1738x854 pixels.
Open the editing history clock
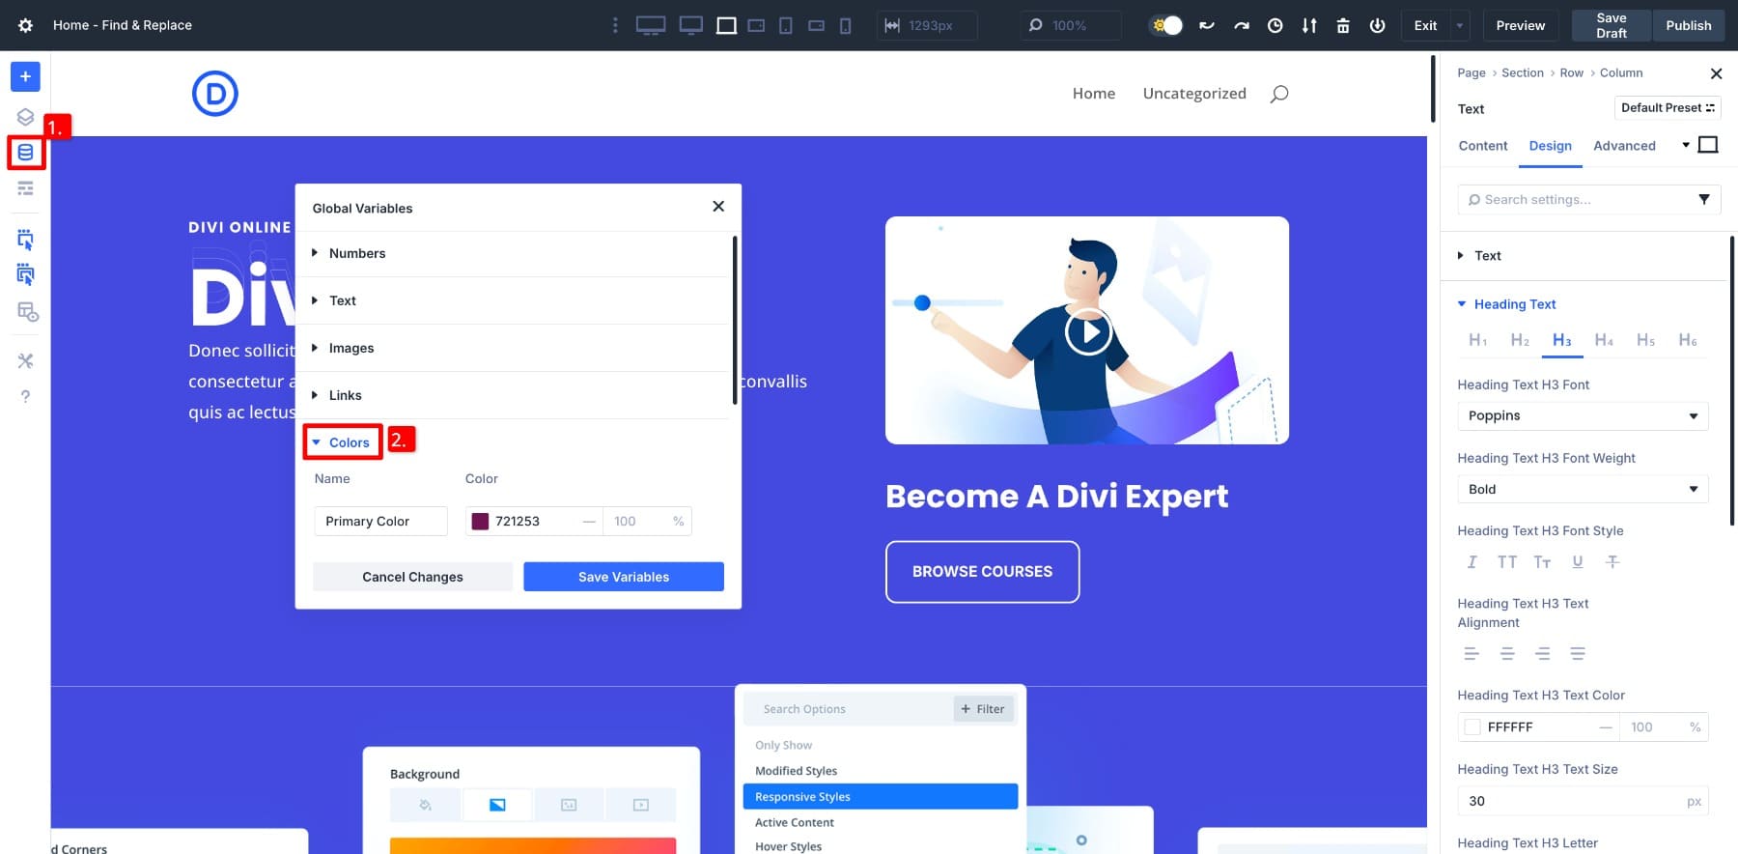[x=1275, y=25]
